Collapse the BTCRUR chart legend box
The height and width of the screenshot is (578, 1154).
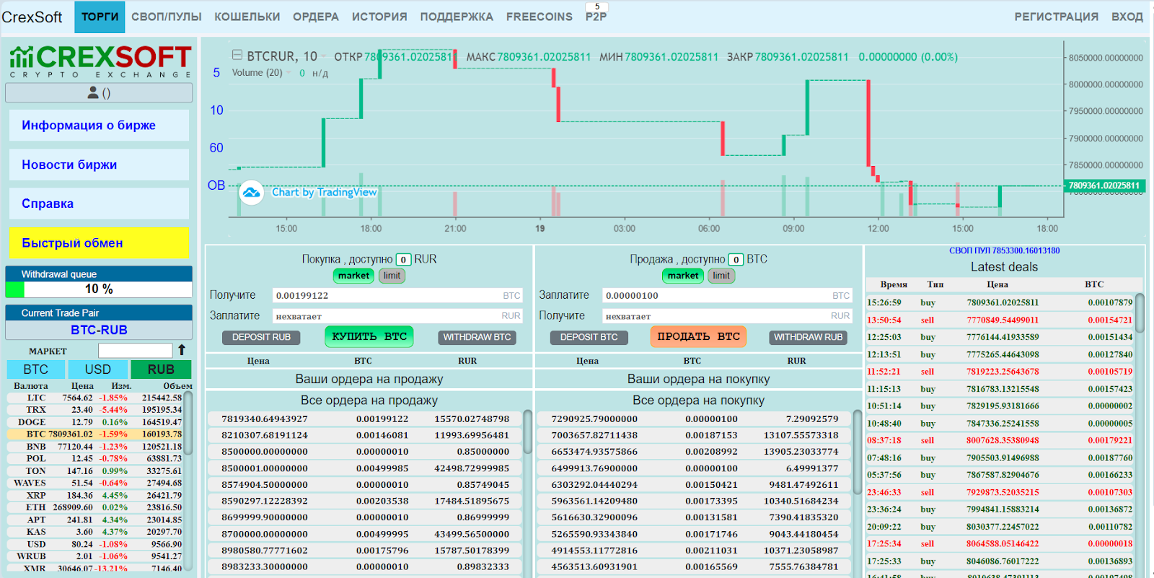pos(237,56)
